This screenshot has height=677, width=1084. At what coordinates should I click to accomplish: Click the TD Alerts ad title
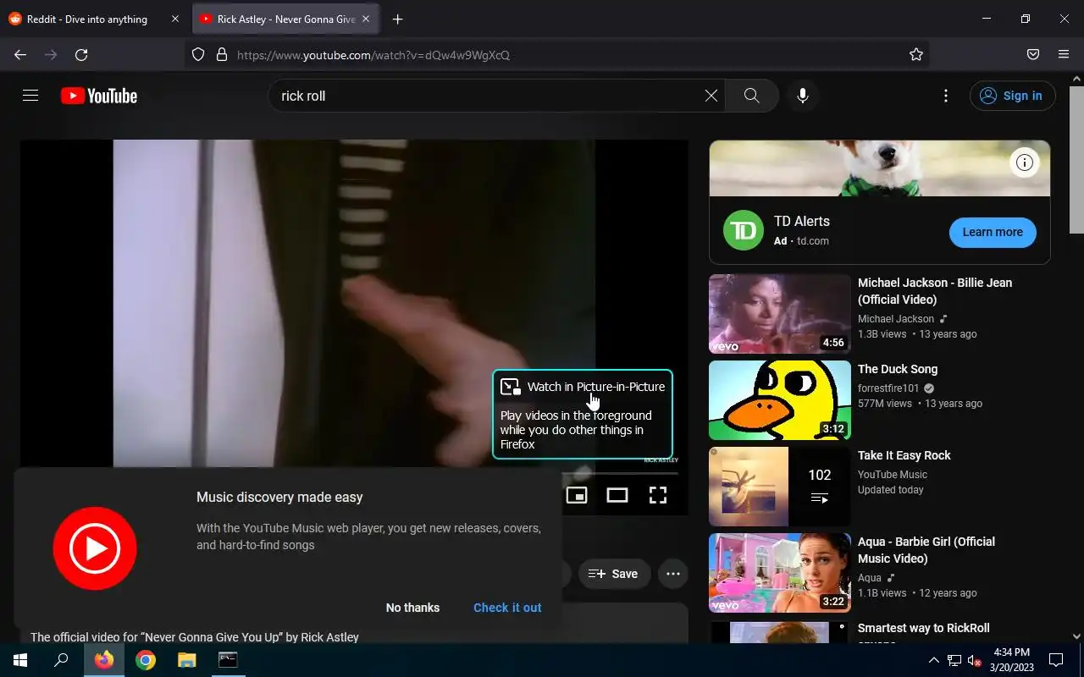(x=802, y=221)
